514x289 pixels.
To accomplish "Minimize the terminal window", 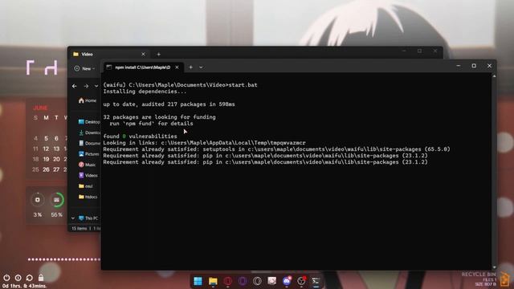I will coord(459,66).
